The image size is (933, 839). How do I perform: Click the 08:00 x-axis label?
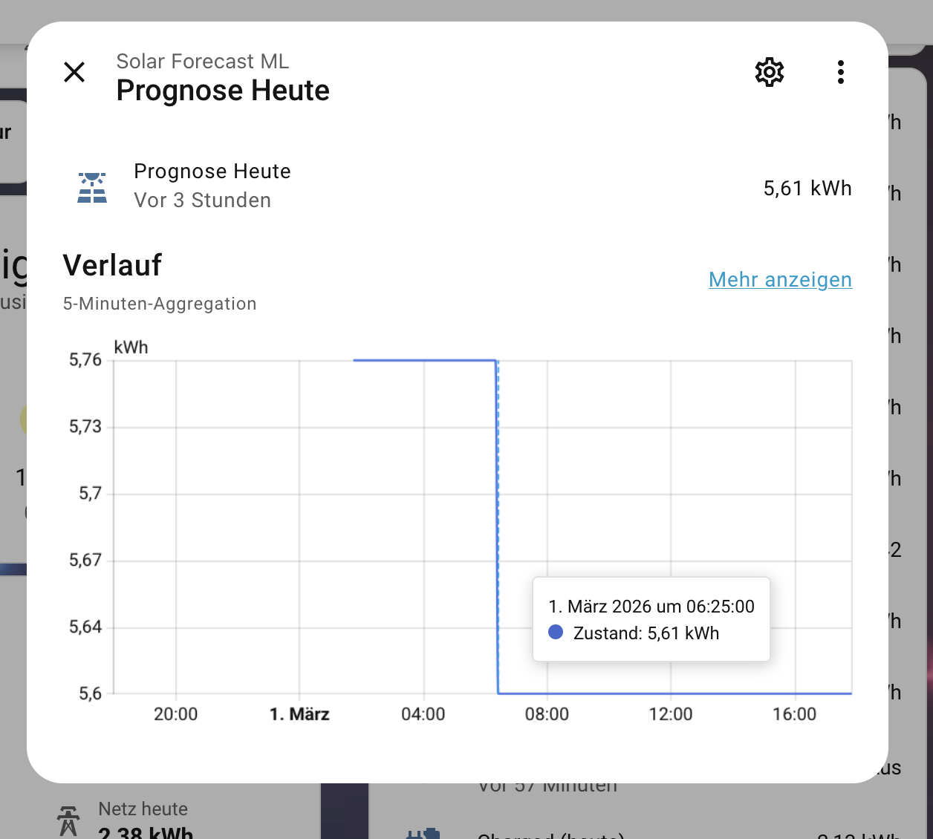(547, 714)
